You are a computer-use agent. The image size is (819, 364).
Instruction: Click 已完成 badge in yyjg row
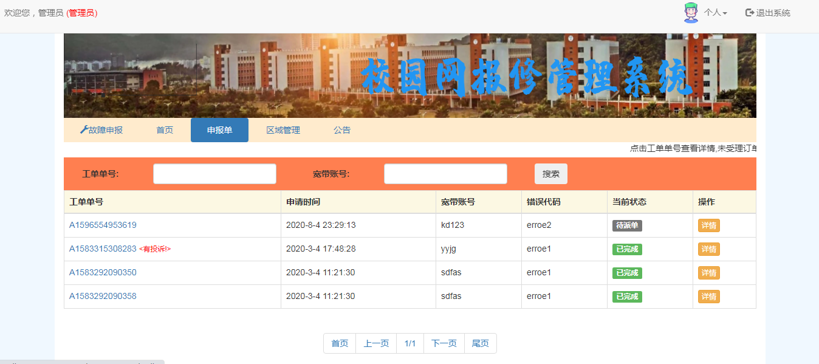click(x=627, y=249)
